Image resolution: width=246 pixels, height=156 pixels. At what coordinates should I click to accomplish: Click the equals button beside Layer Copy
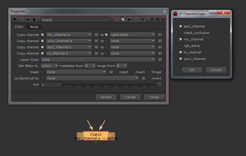(160, 60)
